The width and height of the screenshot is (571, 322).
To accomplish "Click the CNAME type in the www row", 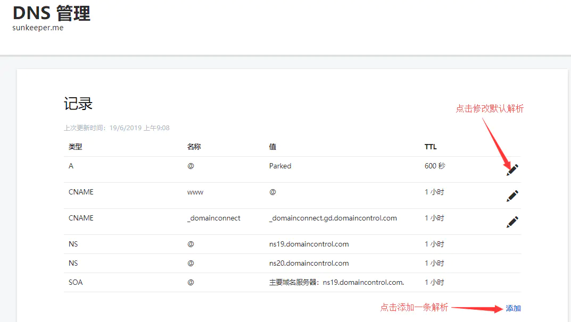I will (81, 192).
